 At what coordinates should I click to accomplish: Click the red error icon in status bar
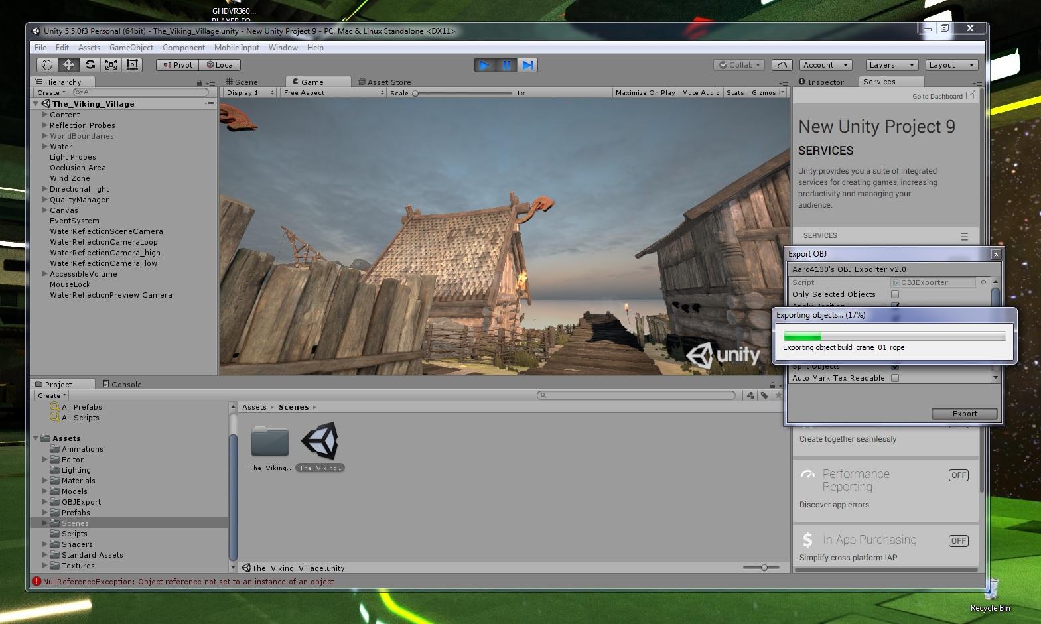click(36, 582)
